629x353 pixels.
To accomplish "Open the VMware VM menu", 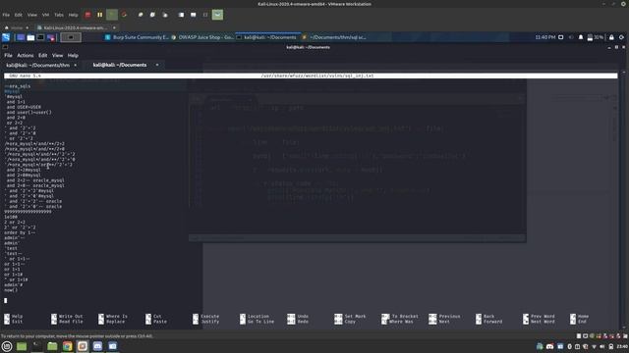I will tap(46, 15).
